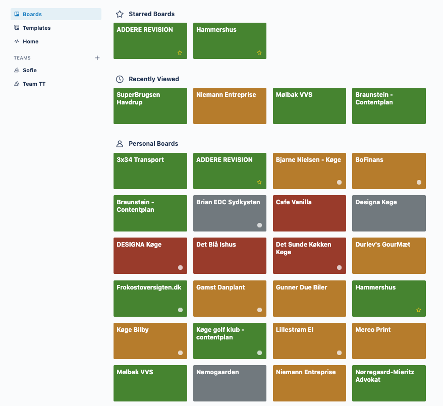Click the dot indicator on Brian EDC Sydkysten
The height and width of the screenshot is (406, 443).
pos(260,225)
